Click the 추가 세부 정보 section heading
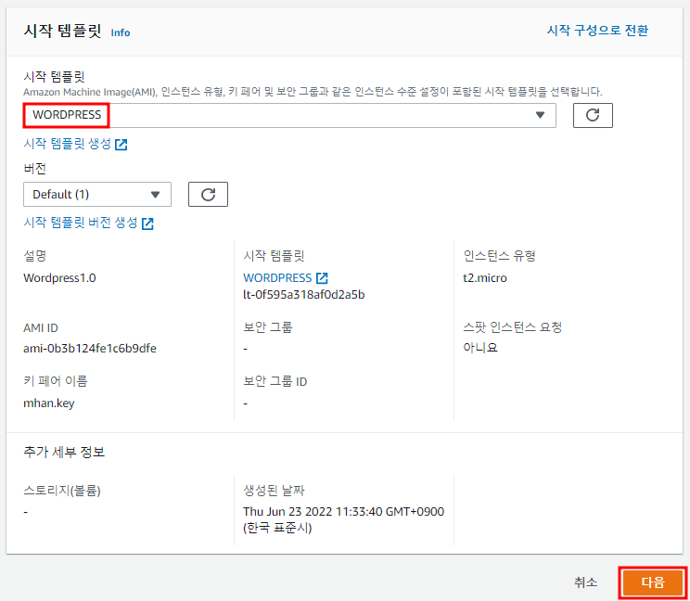Screen dimensions: 690x601 pyautogui.click(x=64, y=452)
